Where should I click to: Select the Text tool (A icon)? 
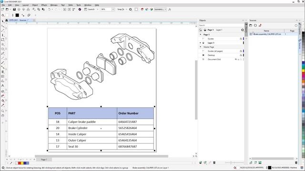(2, 85)
